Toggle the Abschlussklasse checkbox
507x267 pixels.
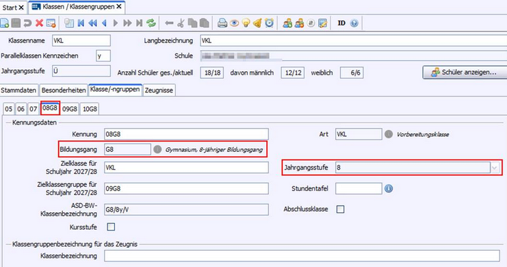pyautogui.click(x=340, y=209)
